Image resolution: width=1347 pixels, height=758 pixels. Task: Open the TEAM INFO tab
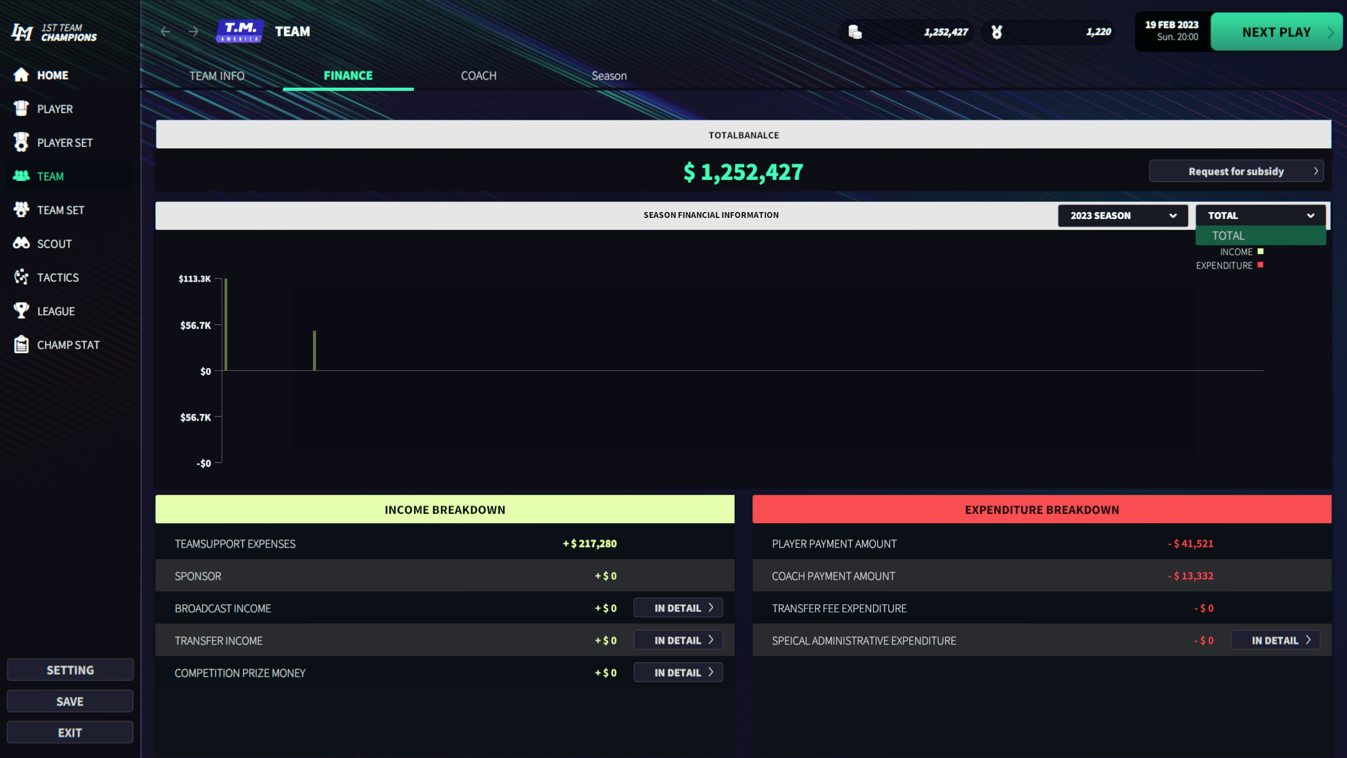click(x=216, y=75)
